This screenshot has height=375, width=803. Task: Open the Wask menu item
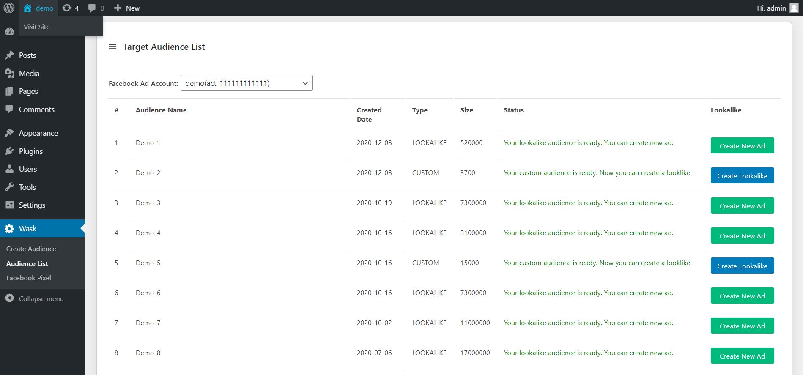point(42,229)
